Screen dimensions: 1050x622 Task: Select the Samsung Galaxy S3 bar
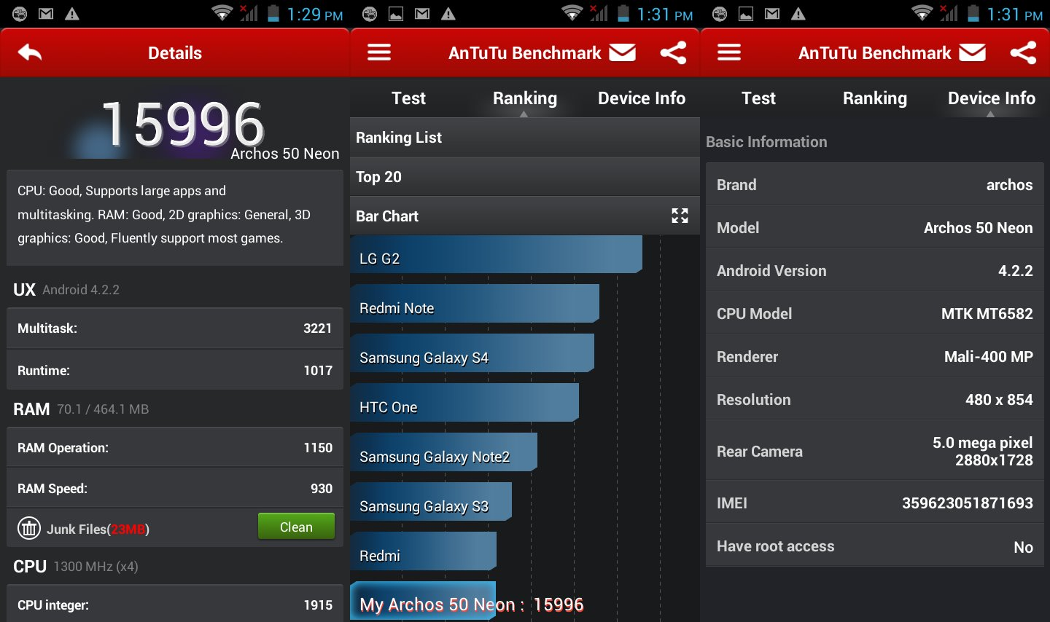(x=431, y=502)
